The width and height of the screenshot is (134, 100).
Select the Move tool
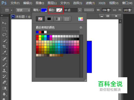point(4,23)
